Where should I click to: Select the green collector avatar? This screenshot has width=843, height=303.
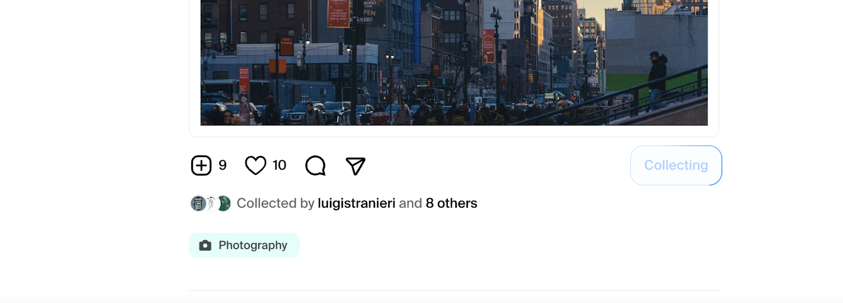point(224,203)
